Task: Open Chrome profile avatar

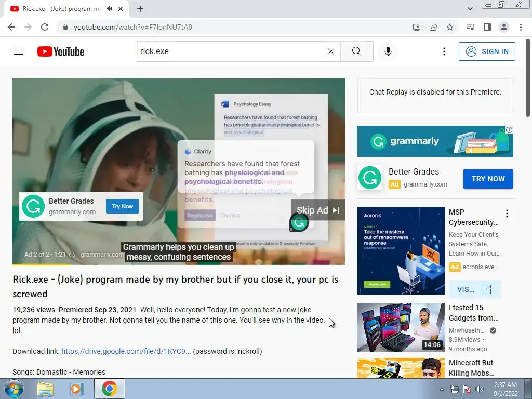Action: point(504,27)
